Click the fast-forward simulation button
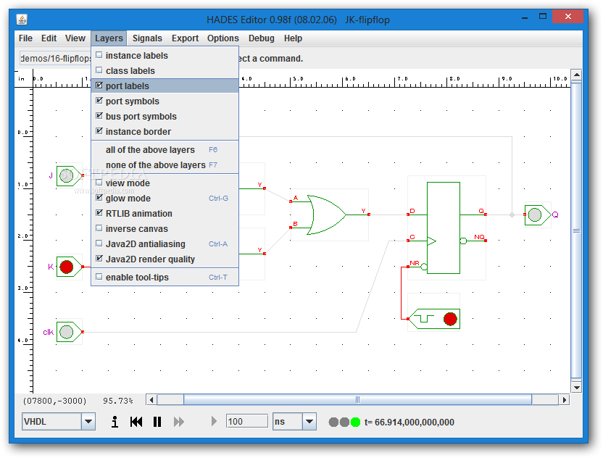Image resolution: width=603 pixels, height=458 pixels. pos(179,422)
